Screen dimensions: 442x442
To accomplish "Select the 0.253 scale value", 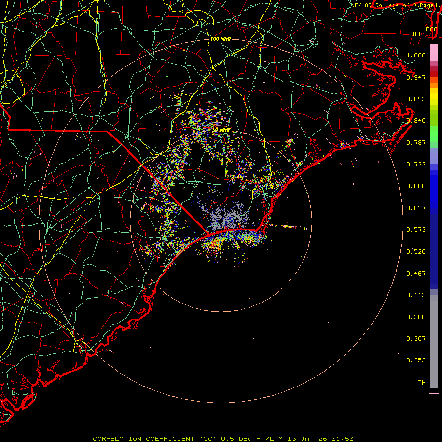I will [x=416, y=360].
